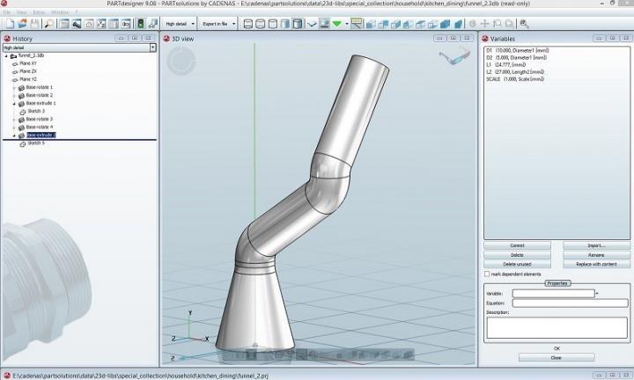Select the third cylinder display mode icon
This screenshot has width=634, height=380.
[273, 24]
